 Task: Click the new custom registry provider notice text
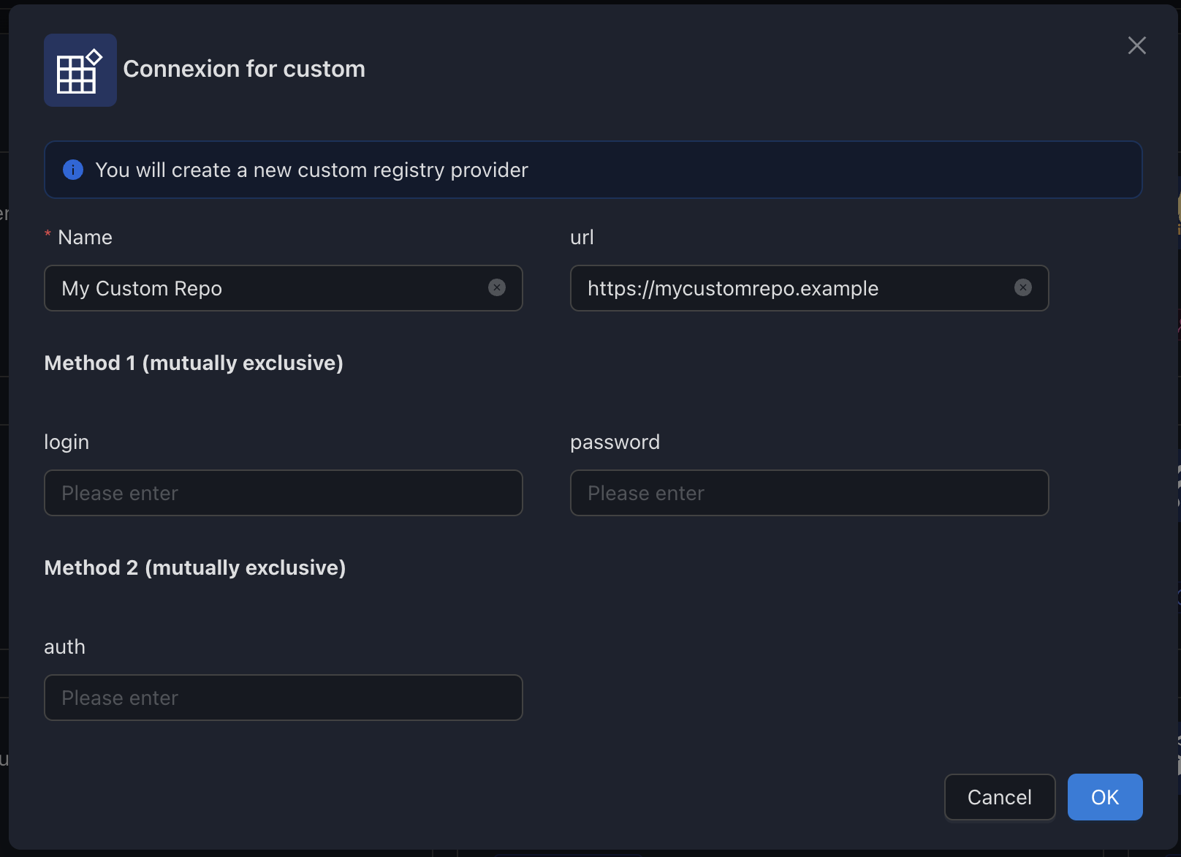pyautogui.click(x=311, y=170)
